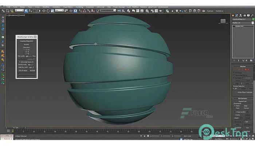Open the Customize menu
255x146 pixels.
[90, 7]
